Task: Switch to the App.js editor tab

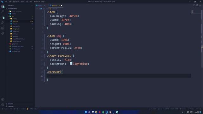Action: 40,5
